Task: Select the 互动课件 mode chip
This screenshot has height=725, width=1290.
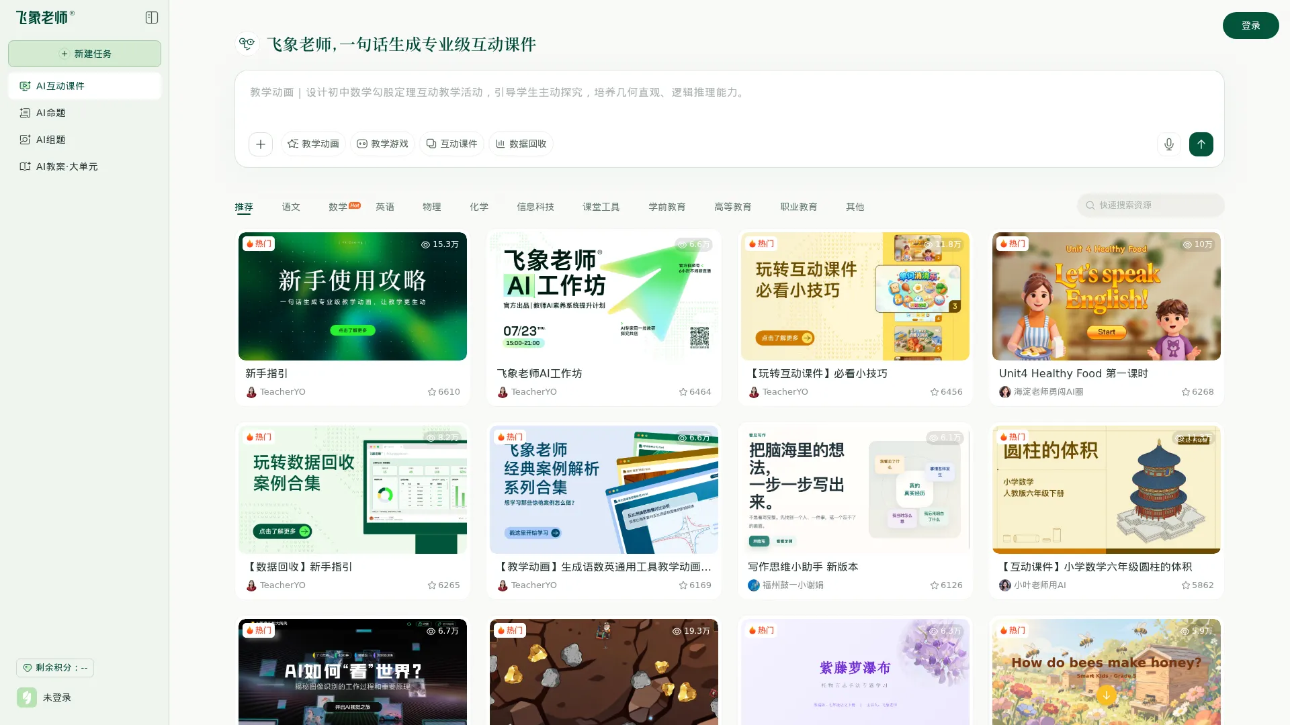Action: (x=451, y=144)
